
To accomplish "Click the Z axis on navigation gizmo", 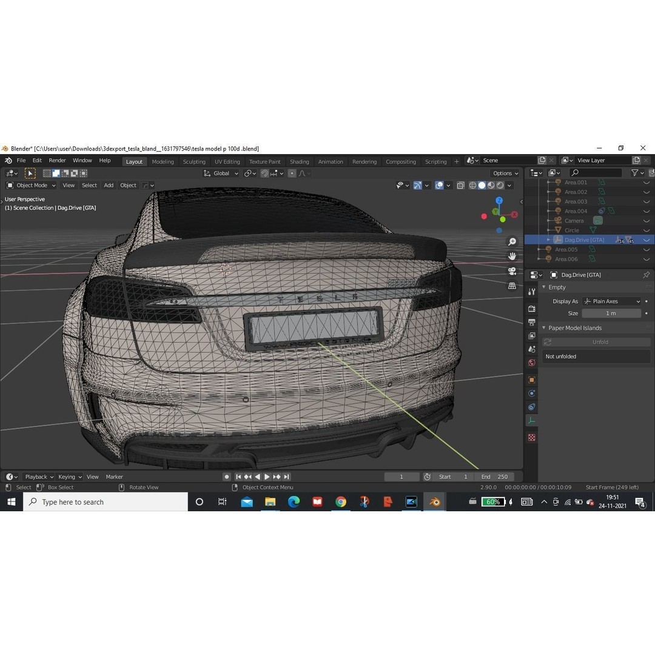I will point(499,201).
